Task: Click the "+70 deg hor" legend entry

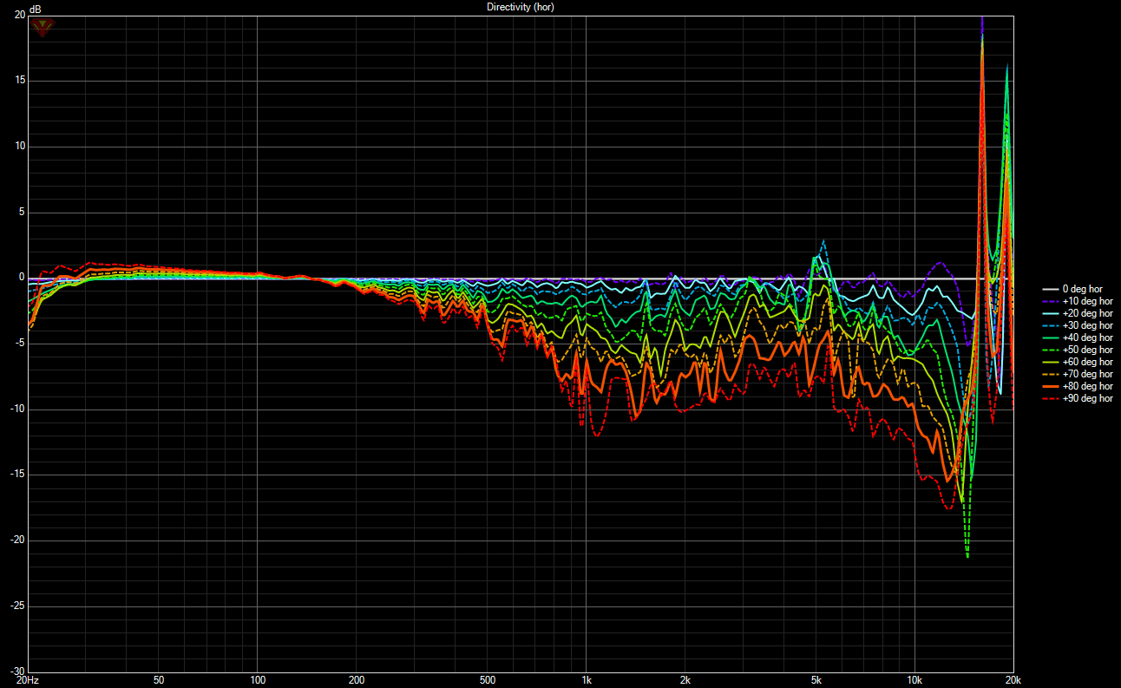Action: pos(1077,374)
